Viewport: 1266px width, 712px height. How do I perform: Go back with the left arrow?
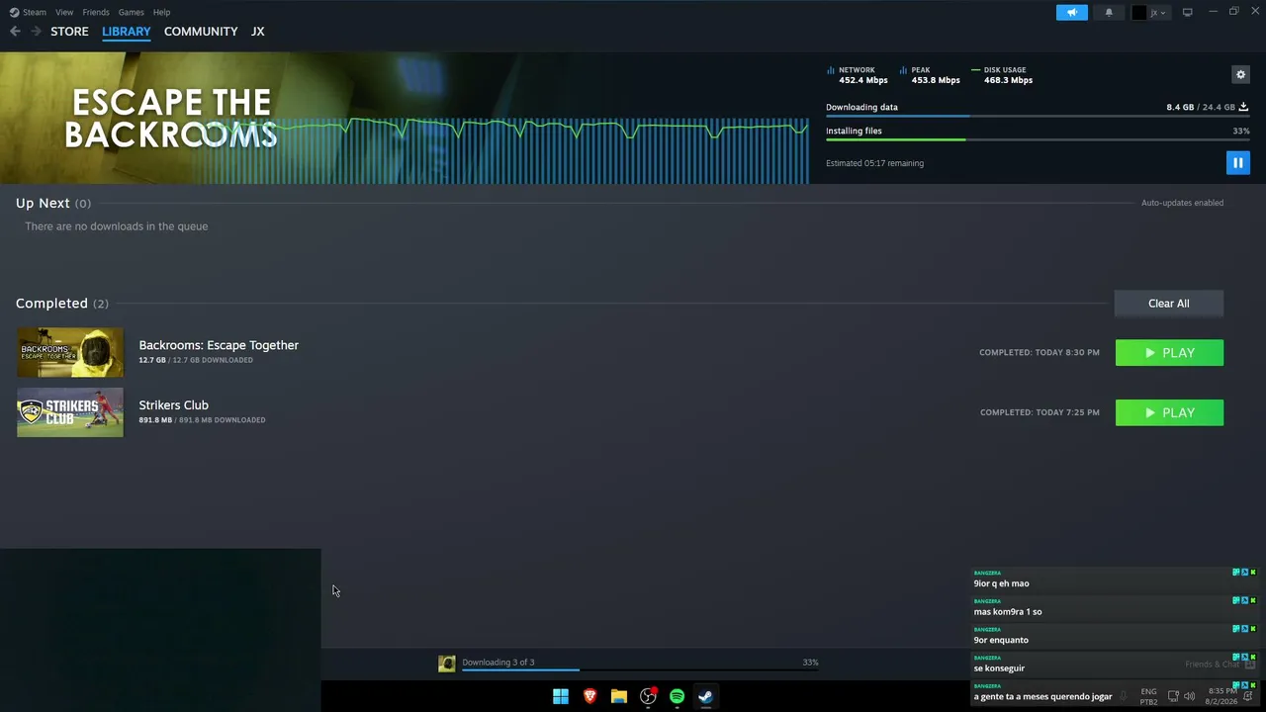[x=15, y=32]
